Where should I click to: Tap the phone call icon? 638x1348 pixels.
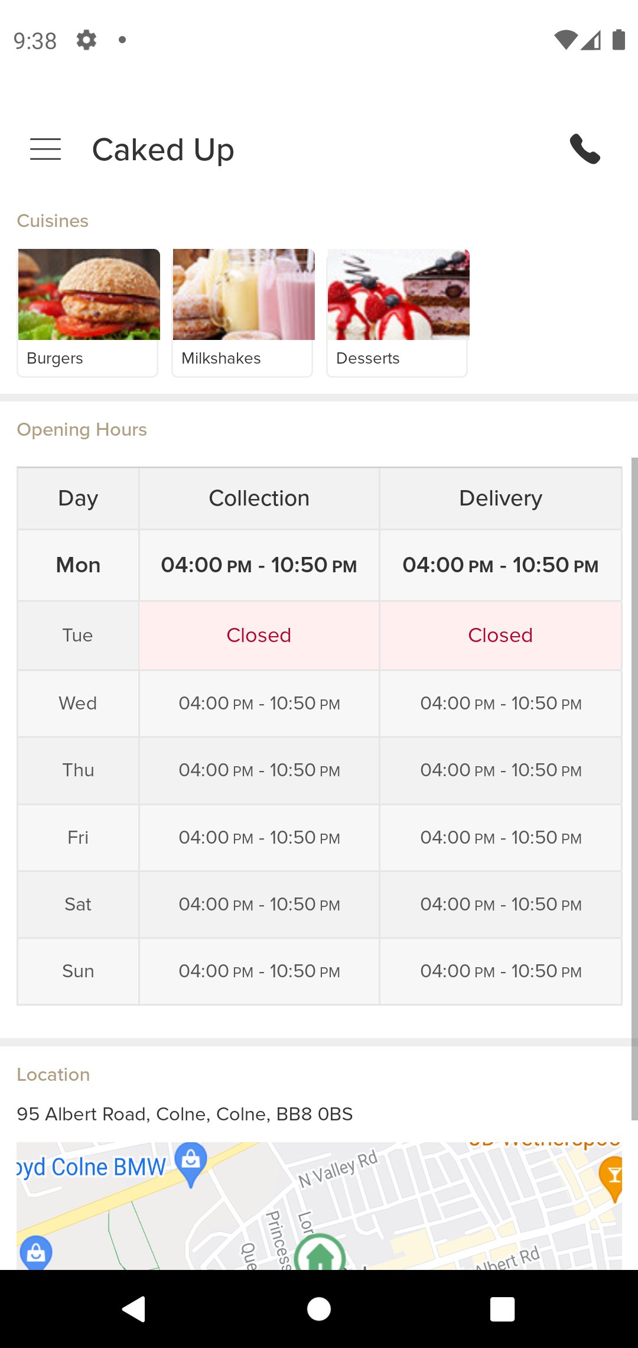585,149
